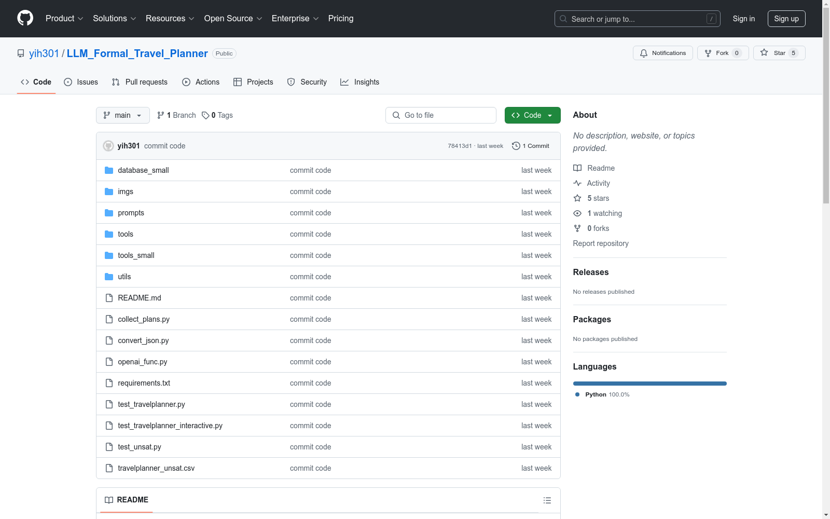Switch to the Security tab
This screenshot has width=830, height=519.
tap(307, 82)
